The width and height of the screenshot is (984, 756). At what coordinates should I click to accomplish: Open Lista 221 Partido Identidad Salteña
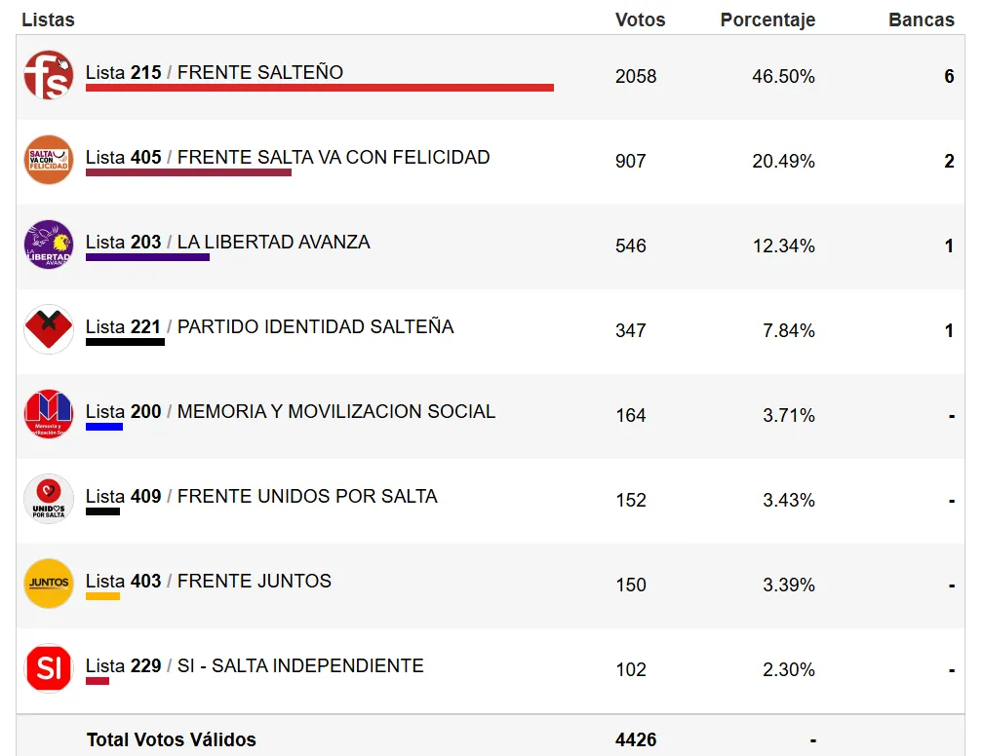(x=270, y=327)
